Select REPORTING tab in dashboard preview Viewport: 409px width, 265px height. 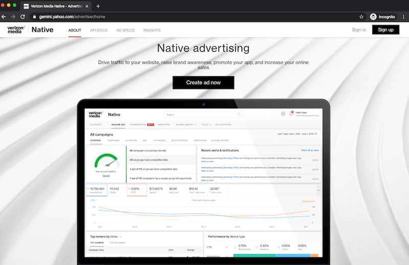coord(164,124)
